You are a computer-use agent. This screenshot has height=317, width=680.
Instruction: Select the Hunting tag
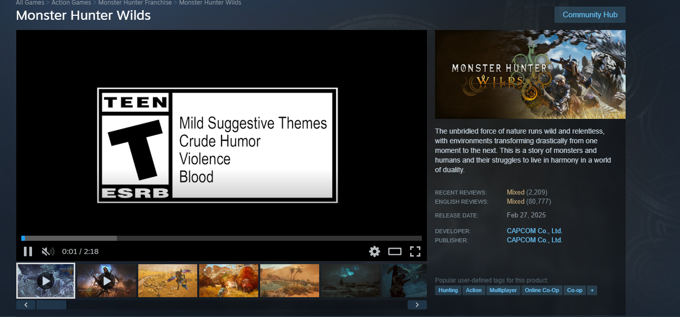(x=448, y=291)
